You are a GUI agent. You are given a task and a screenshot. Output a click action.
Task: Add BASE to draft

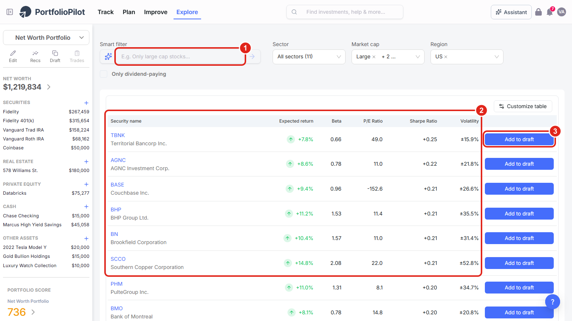(519, 189)
